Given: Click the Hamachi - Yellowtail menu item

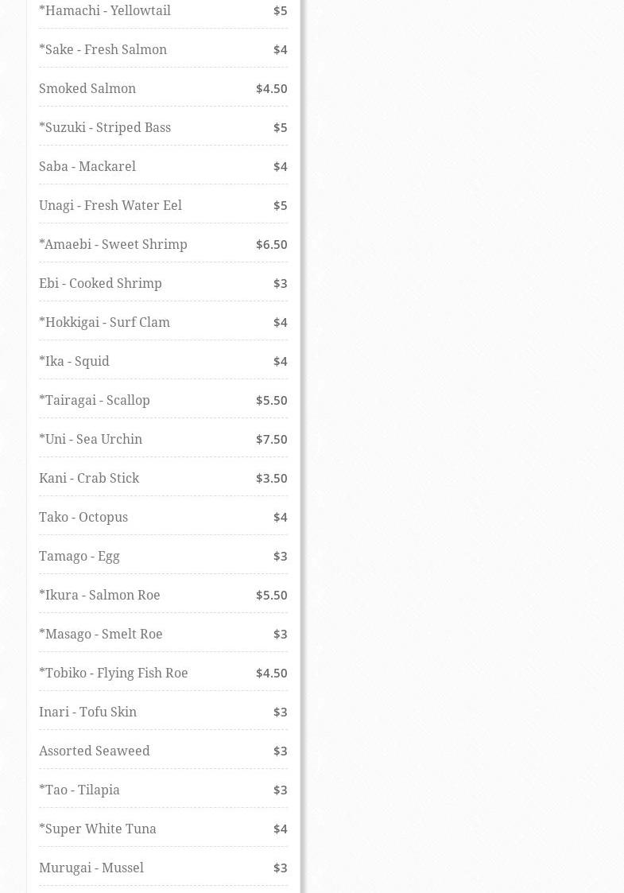Looking at the screenshot, I should coord(105,11).
